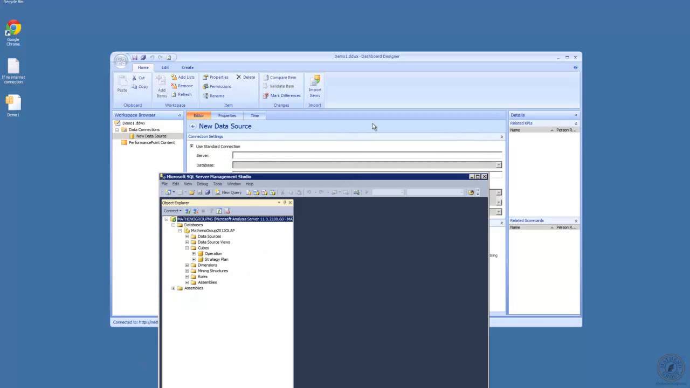Select the Roles folder in Object Explorer
The width and height of the screenshot is (690, 388).
(x=202, y=276)
